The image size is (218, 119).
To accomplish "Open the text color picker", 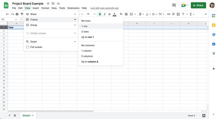I will [114, 14].
